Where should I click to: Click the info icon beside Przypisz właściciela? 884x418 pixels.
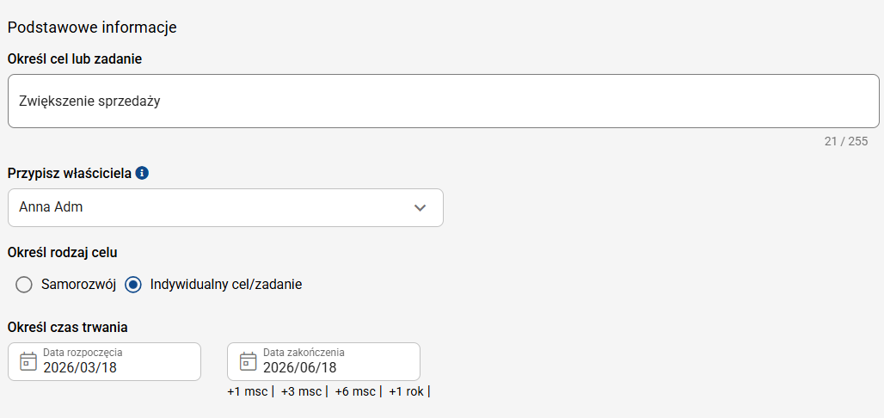tap(142, 173)
